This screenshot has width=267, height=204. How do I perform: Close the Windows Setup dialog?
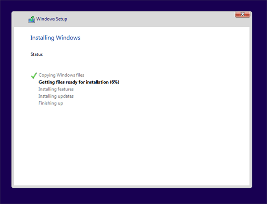click(243, 14)
